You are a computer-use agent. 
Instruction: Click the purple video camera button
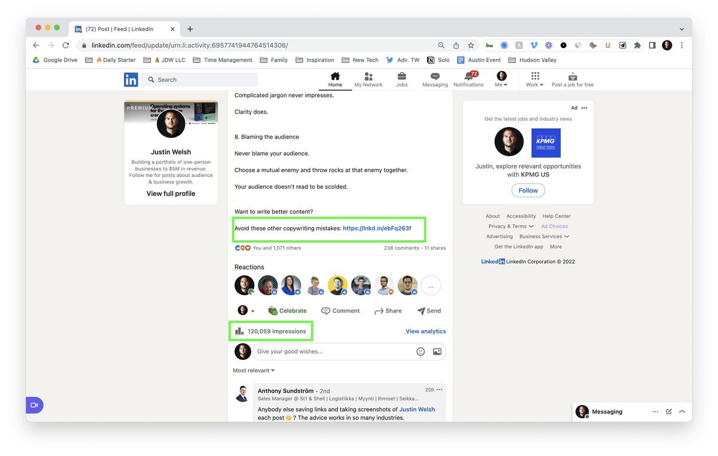tap(34, 405)
